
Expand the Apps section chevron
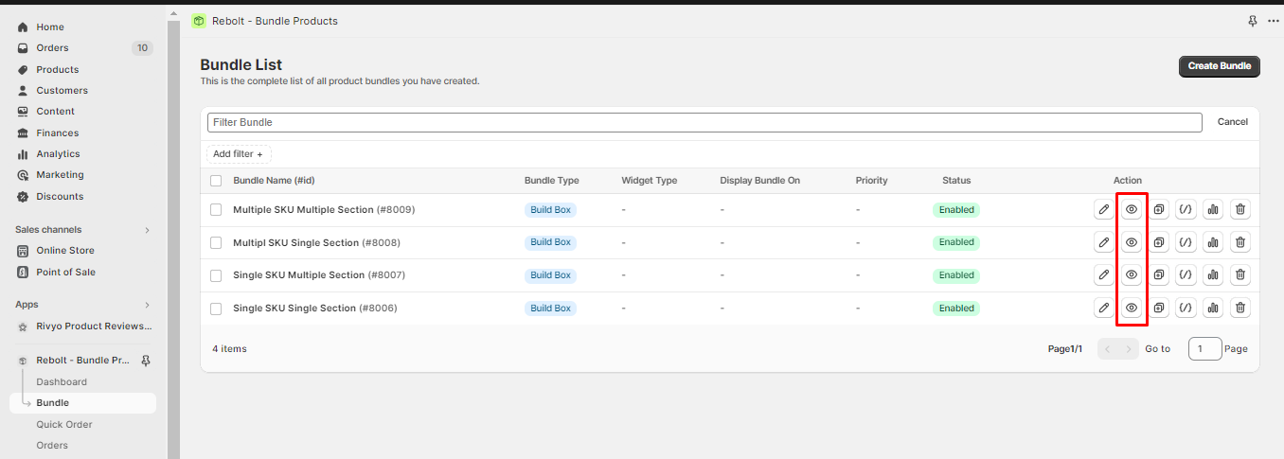click(x=147, y=305)
